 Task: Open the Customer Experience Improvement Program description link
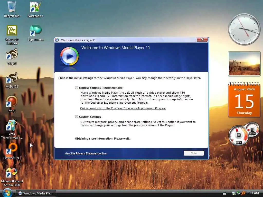[x=123, y=109]
